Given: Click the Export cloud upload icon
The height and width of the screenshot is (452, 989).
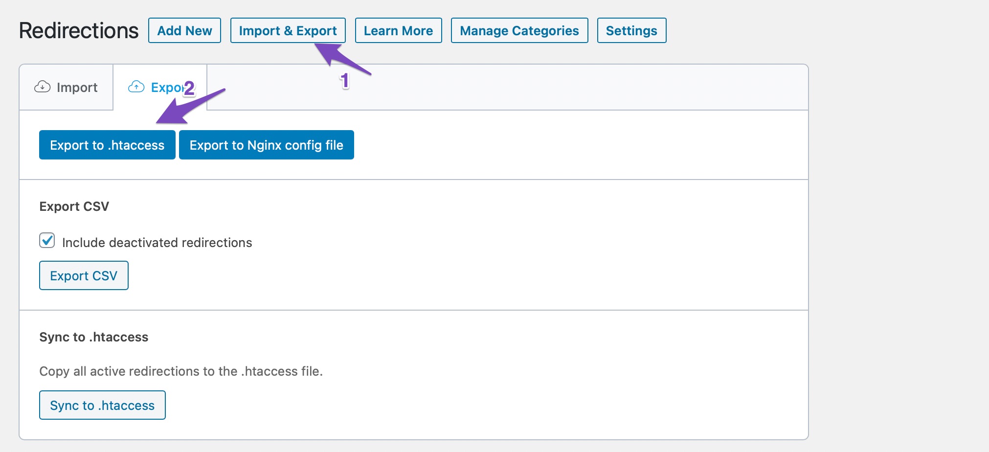Looking at the screenshot, I should 136,87.
